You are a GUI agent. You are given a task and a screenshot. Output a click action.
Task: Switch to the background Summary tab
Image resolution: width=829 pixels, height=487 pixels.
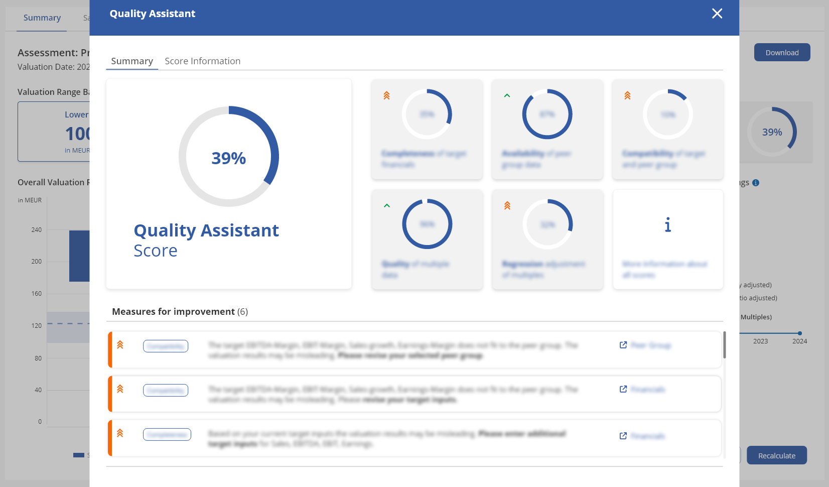(42, 18)
